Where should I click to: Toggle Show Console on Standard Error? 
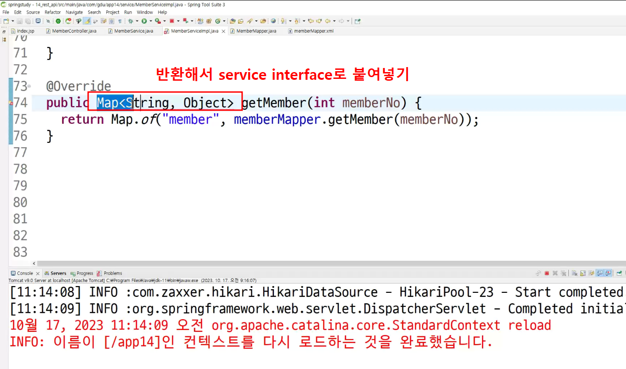coord(608,273)
